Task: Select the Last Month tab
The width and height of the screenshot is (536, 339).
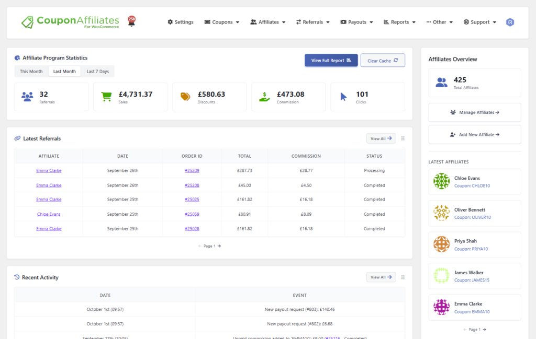Action: [x=64, y=71]
